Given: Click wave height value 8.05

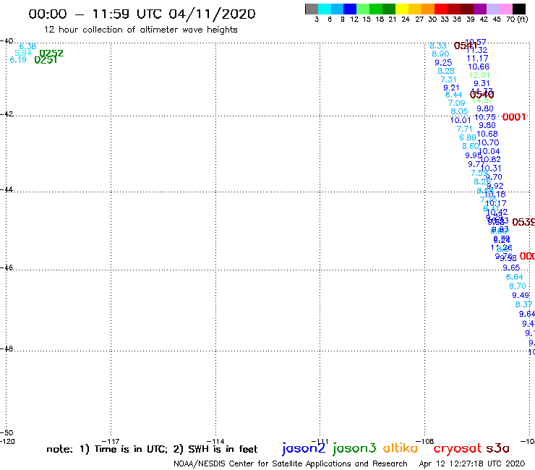Looking at the screenshot, I should pyautogui.click(x=459, y=111).
